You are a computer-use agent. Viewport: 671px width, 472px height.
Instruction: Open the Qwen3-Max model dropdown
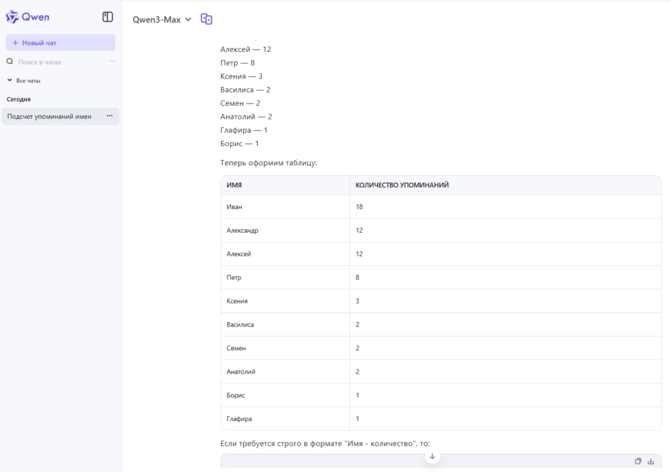point(162,20)
